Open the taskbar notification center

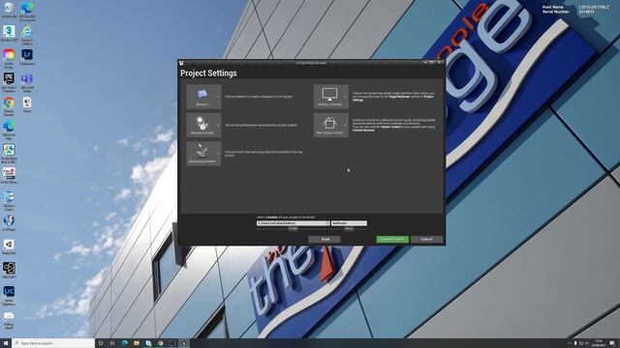click(612, 343)
